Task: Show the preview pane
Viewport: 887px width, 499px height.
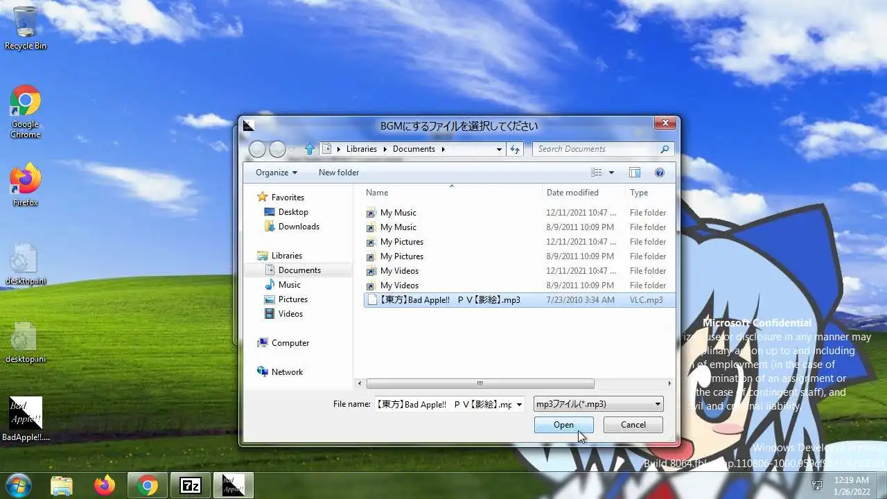Action: [x=634, y=173]
